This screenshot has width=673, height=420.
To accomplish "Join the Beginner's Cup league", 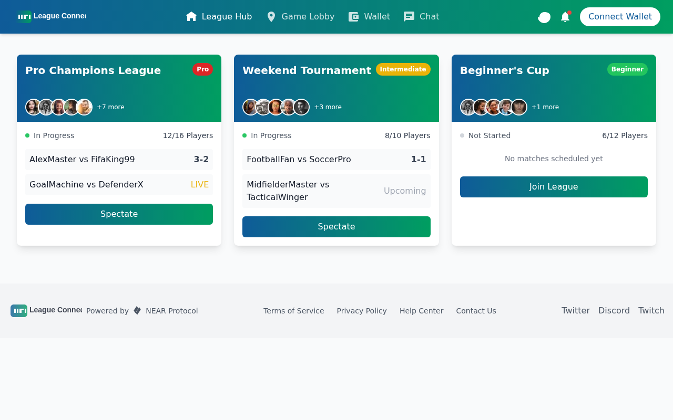I will click(554, 186).
